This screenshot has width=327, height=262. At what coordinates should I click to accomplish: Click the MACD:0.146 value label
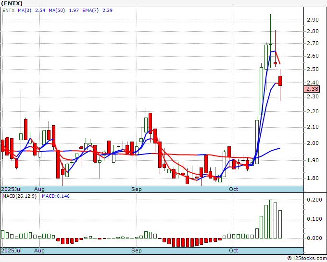[x=56, y=196]
